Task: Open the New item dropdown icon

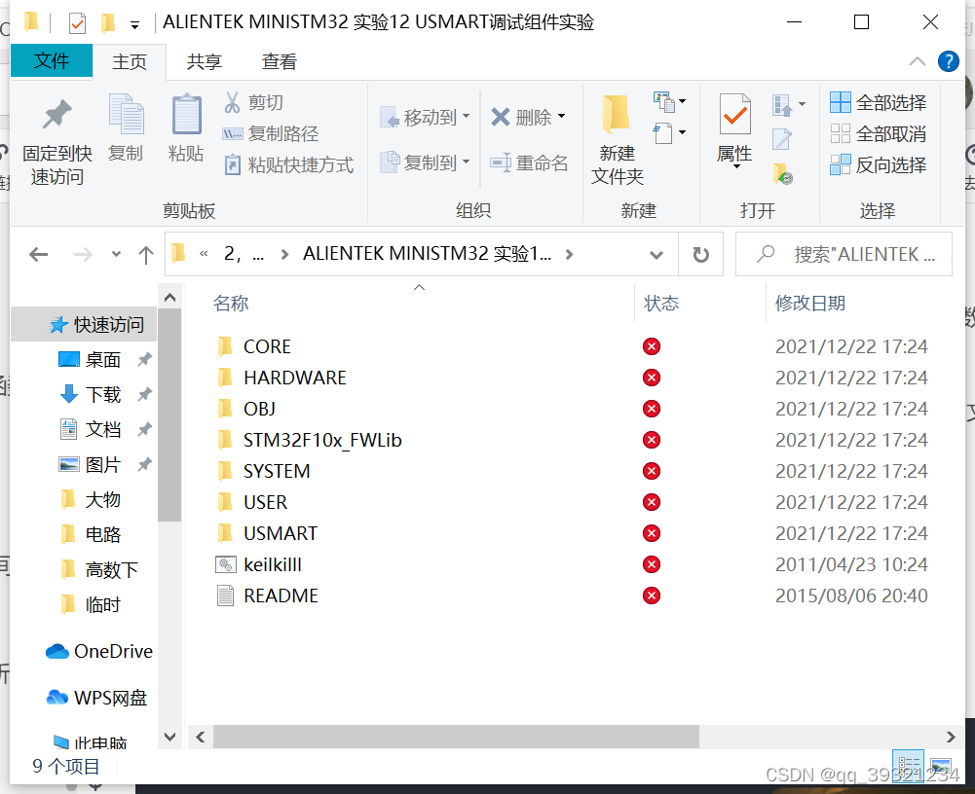Action: (669, 101)
